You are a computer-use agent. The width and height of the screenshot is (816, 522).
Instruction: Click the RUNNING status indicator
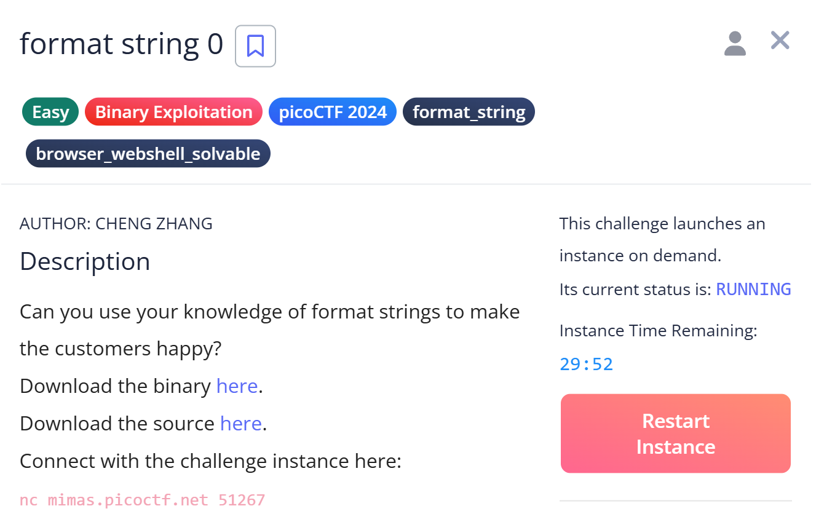753,289
